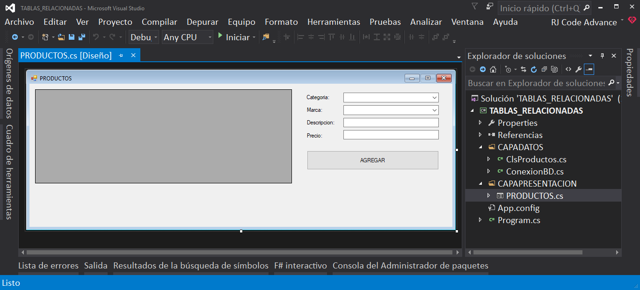Sync Solution Explorer with active document
Screen dimensions: 640x290
pos(524,69)
